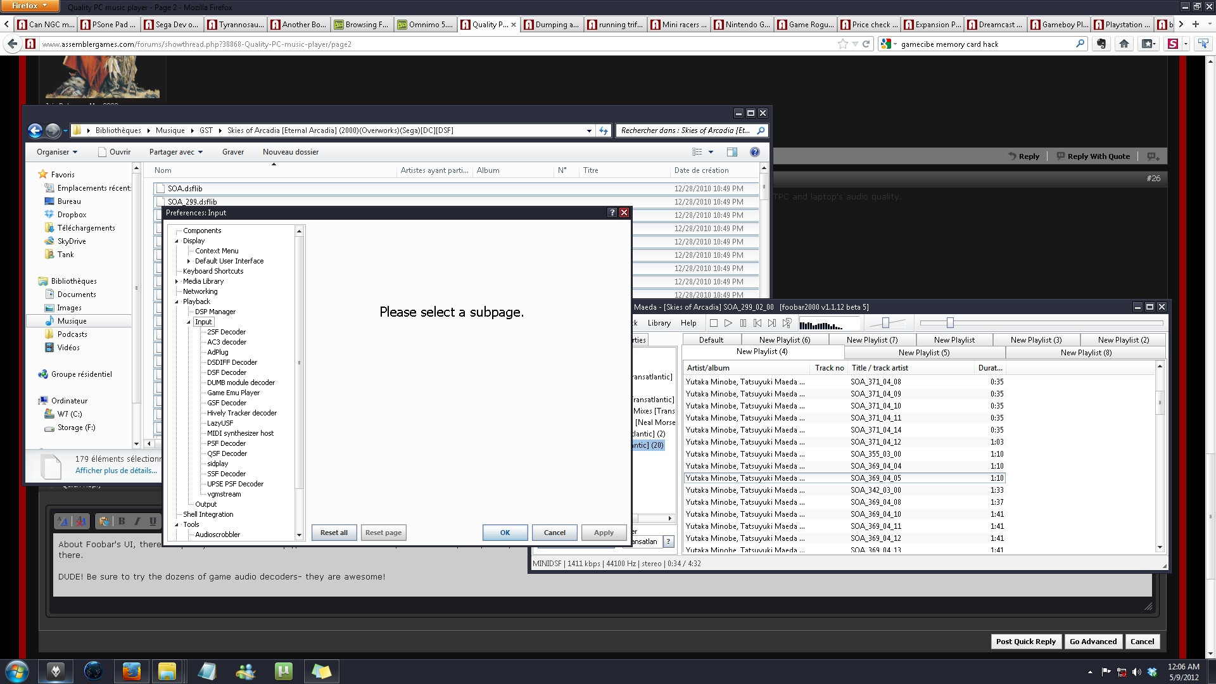The image size is (1216, 684).
Task: Pause the current track in foobar2000
Action: [743, 323]
